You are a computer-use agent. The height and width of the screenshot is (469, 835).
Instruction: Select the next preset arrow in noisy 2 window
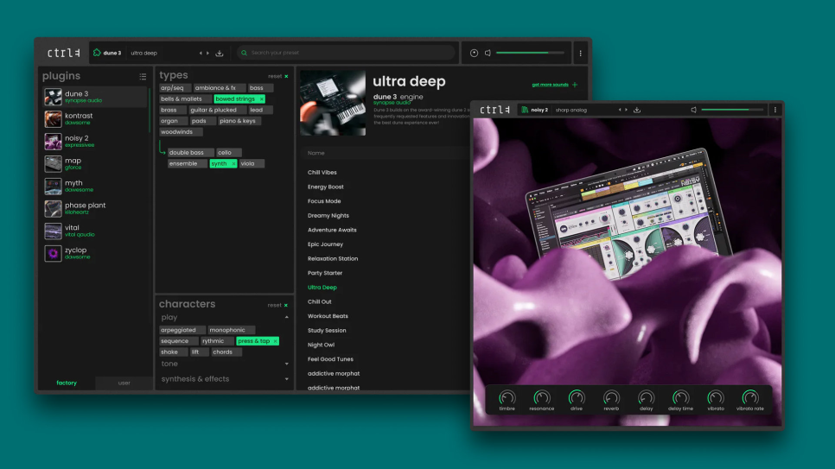point(626,110)
